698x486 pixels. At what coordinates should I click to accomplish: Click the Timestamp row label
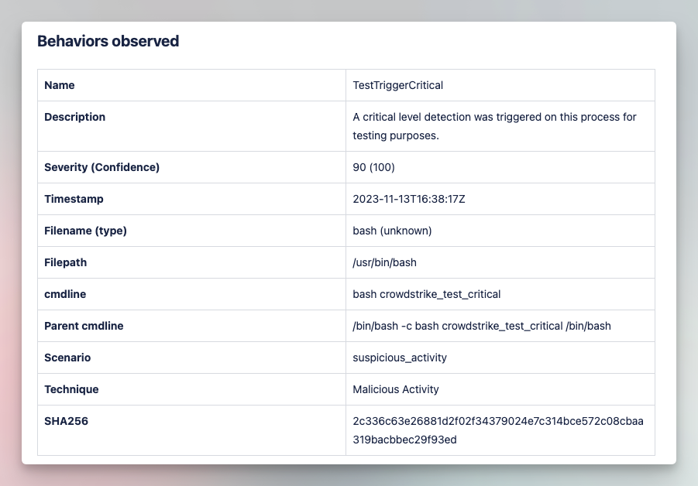[x=74, y=199]
